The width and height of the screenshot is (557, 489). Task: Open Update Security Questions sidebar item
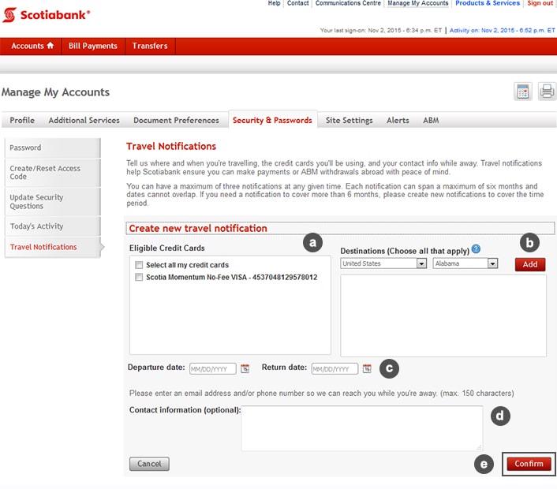point(53,202)
